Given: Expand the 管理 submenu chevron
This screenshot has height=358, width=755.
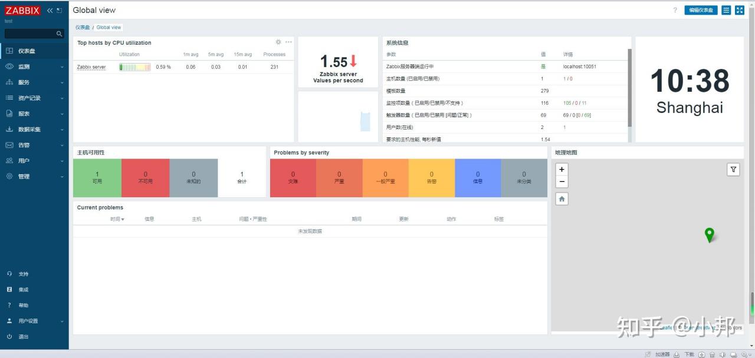Looking at the screenshot, I should tap(62, 177).
